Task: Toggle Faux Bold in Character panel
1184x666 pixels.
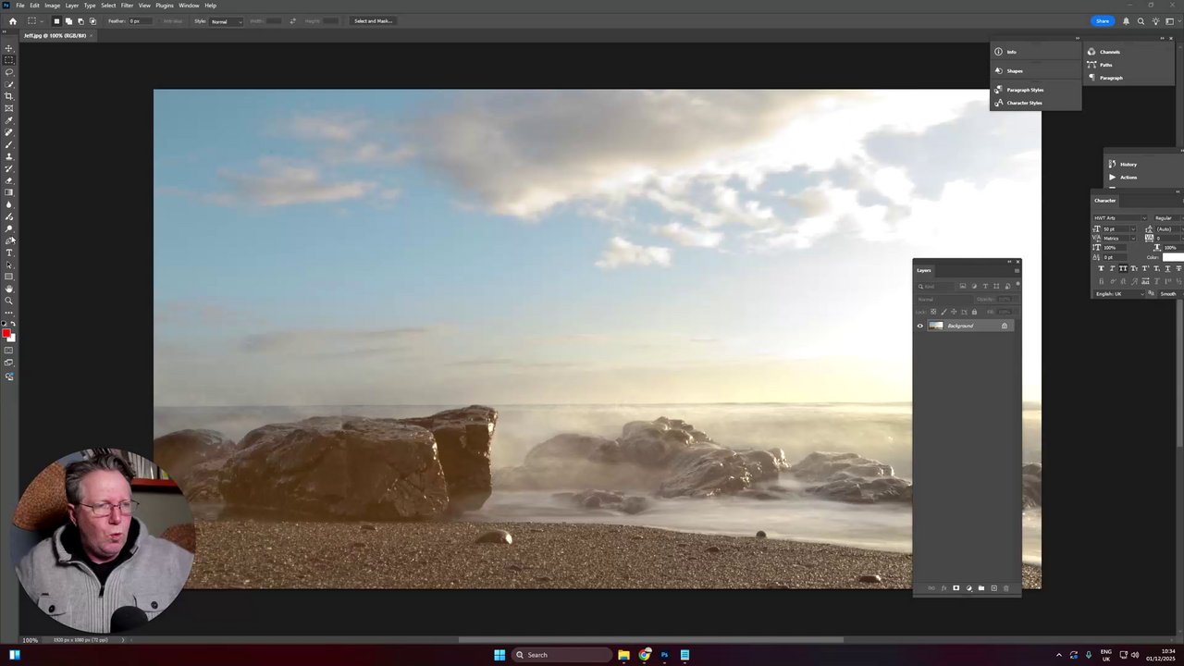Action: 1101,268
